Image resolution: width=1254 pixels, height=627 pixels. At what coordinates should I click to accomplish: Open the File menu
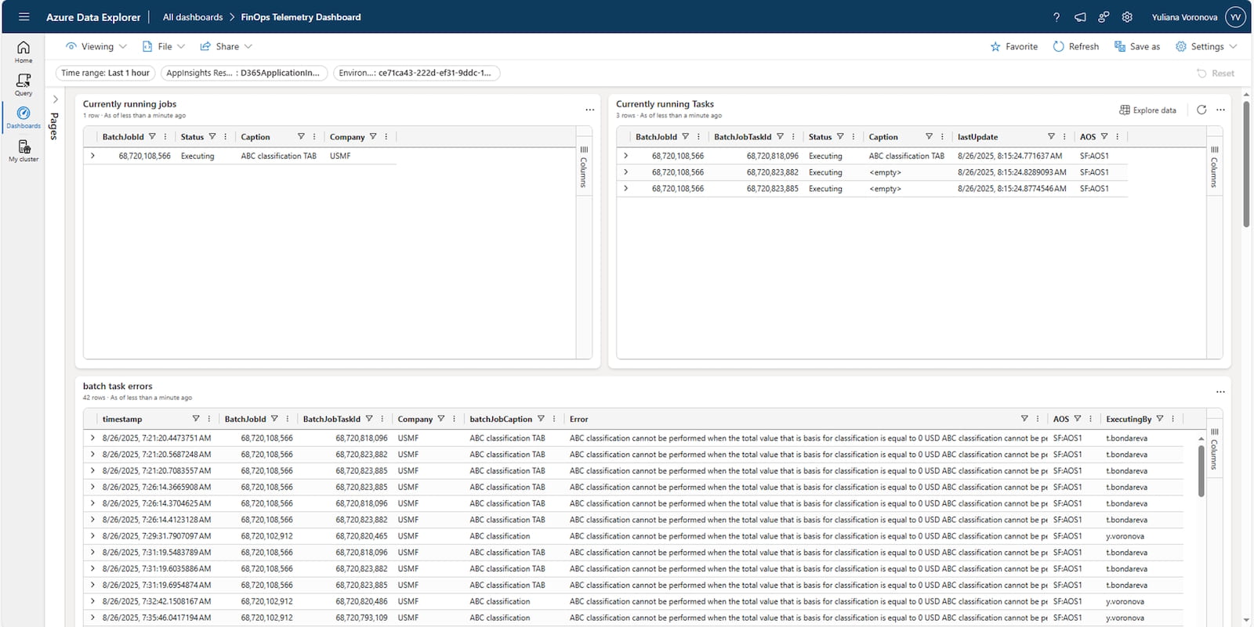(164, 46)
